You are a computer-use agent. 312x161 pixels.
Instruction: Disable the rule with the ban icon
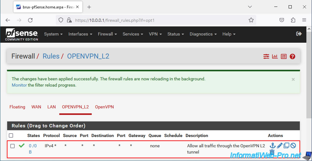(293, 145)
